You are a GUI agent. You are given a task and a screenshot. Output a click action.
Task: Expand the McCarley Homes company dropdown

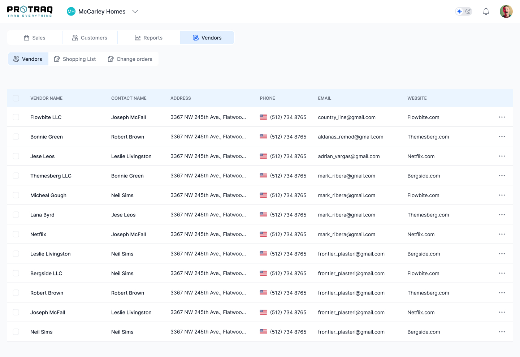click(135, 12)
